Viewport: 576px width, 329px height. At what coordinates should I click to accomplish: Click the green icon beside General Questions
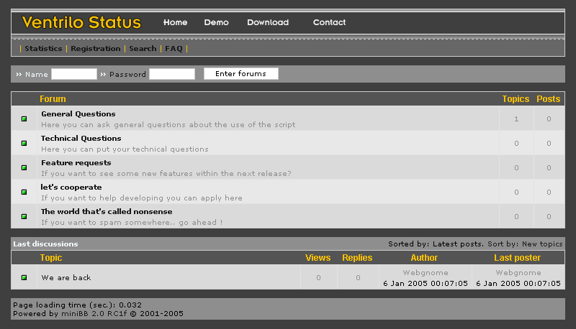click(x=24, y=119)
